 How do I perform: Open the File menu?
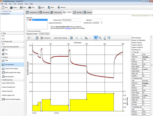[2, 4]
